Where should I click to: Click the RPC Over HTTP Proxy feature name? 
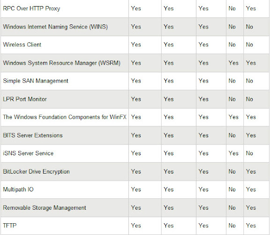click(x=31, y=8)
